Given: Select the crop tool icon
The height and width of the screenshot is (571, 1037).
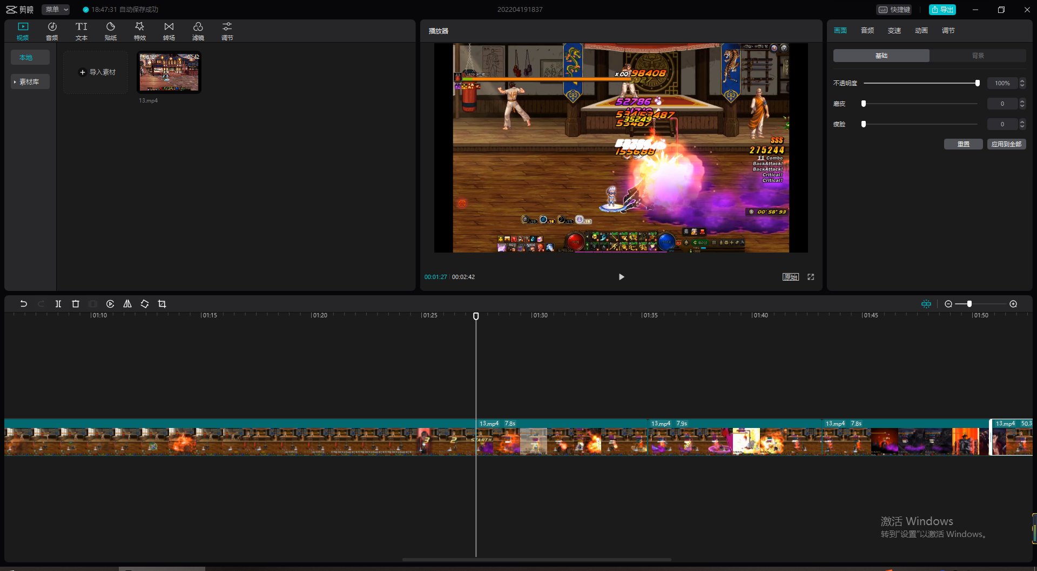Looking at the screenshot, I should coord(162,304).
